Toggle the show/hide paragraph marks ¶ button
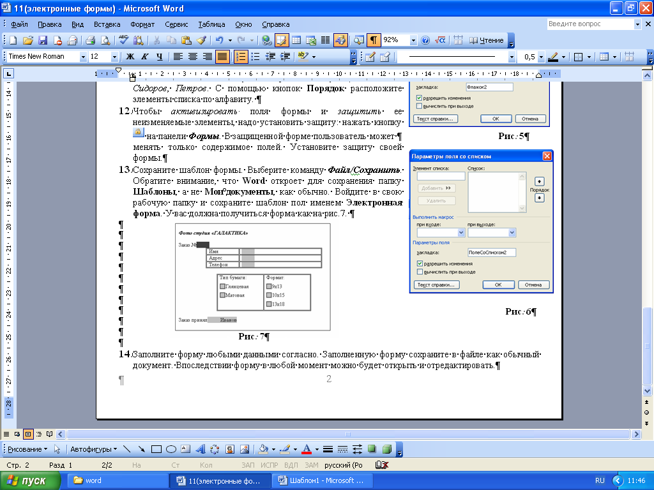The image size is (654, 490). coord(374,40)
